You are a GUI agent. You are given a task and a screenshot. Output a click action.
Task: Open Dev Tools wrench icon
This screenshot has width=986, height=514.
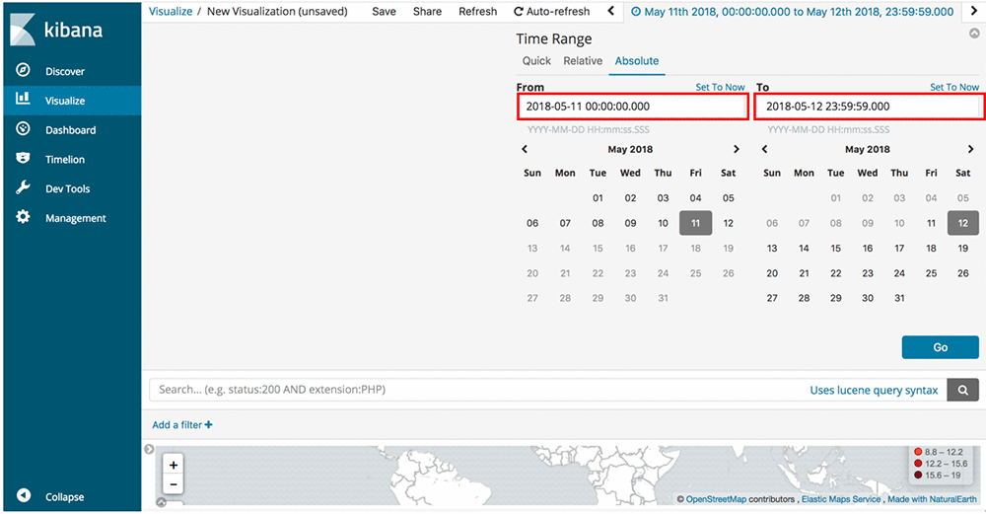point(23,188)
